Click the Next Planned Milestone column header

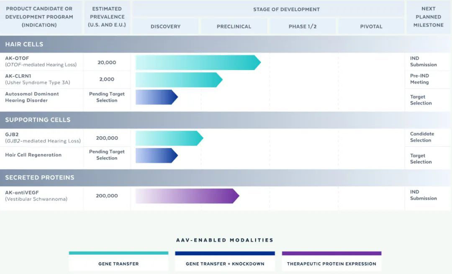pos(428,17)
